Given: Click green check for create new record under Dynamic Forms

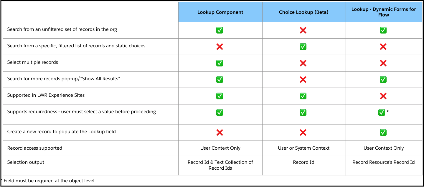Looking at the screenshot, I should point(383,132).
